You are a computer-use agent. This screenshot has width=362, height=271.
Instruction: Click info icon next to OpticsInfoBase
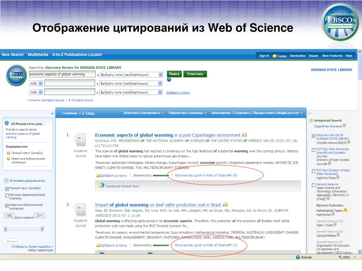tap(338, 235)
